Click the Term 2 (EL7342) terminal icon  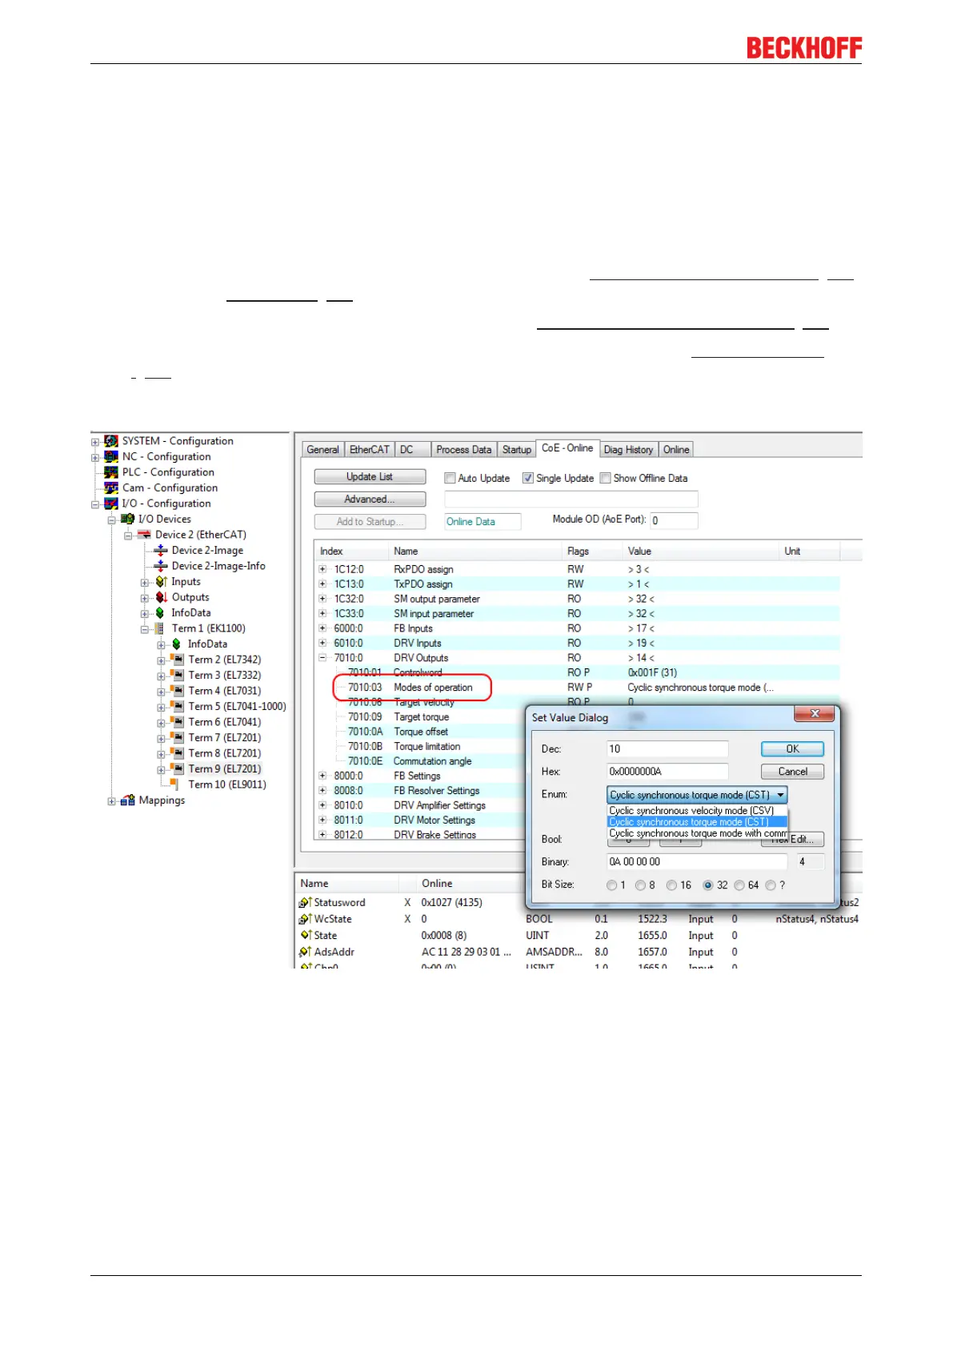[177, 660]
